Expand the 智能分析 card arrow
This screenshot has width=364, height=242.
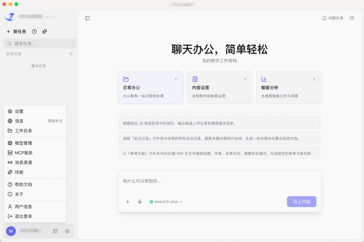point(314,79)
